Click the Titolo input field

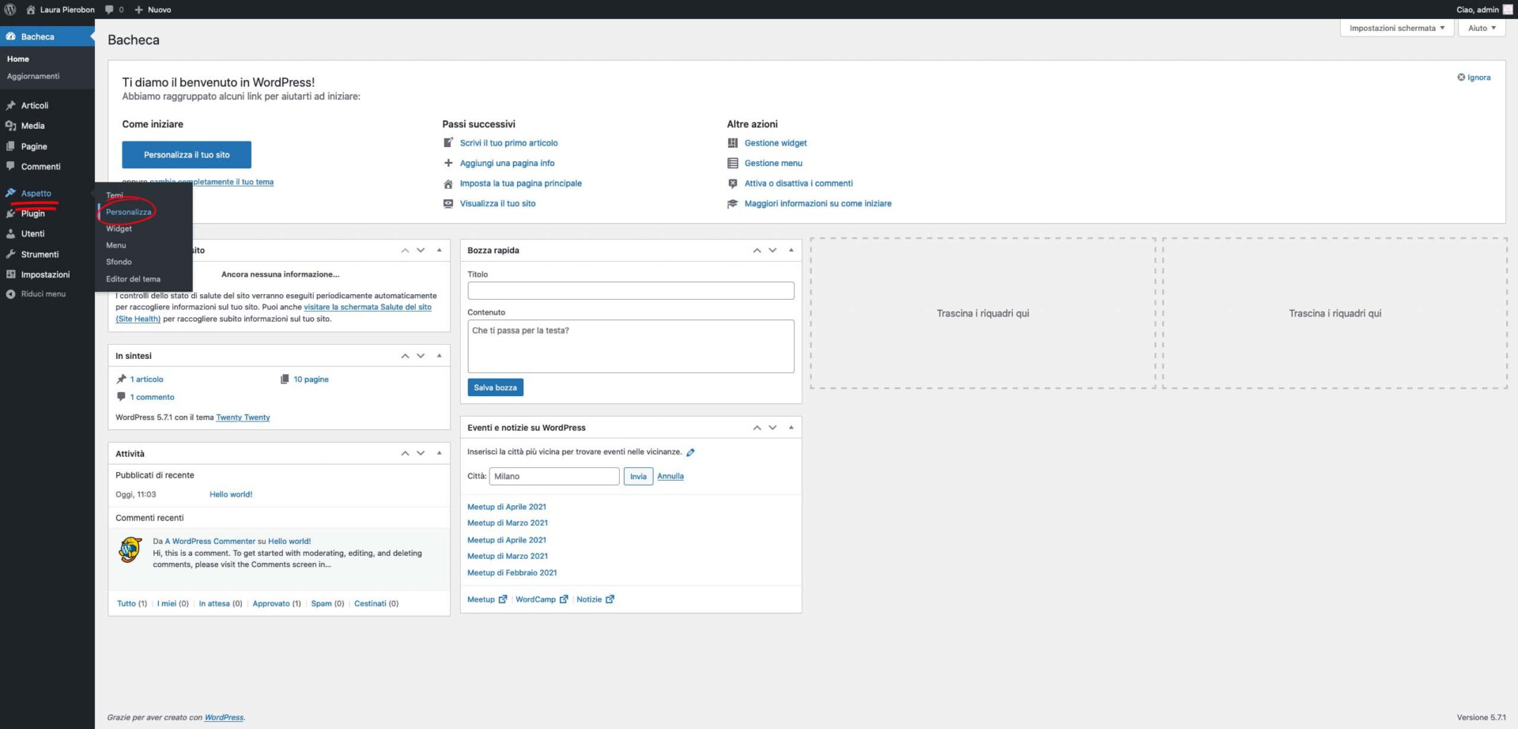(631, 290)
